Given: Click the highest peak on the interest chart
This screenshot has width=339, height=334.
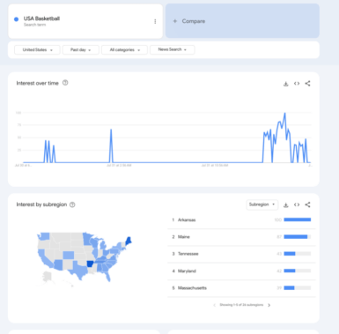Looking at the screenshot, I should (284, 114).
